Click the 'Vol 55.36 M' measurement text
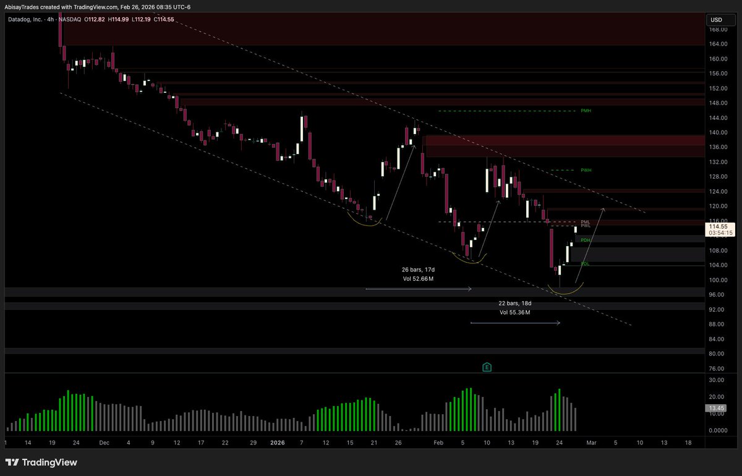 point(515,313)
